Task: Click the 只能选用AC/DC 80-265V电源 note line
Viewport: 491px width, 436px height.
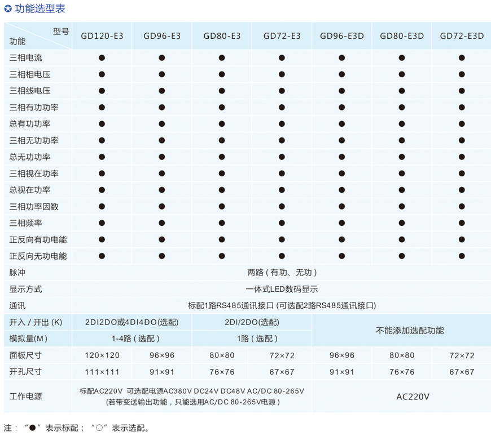Action: [x=193, y=402]
